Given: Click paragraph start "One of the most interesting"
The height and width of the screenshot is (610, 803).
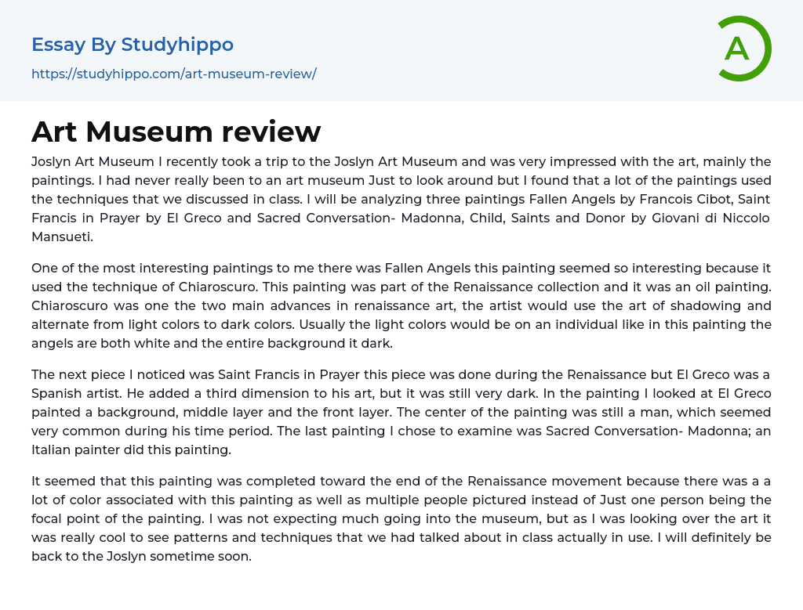Looking at the screenshot, I should (110, 268).
